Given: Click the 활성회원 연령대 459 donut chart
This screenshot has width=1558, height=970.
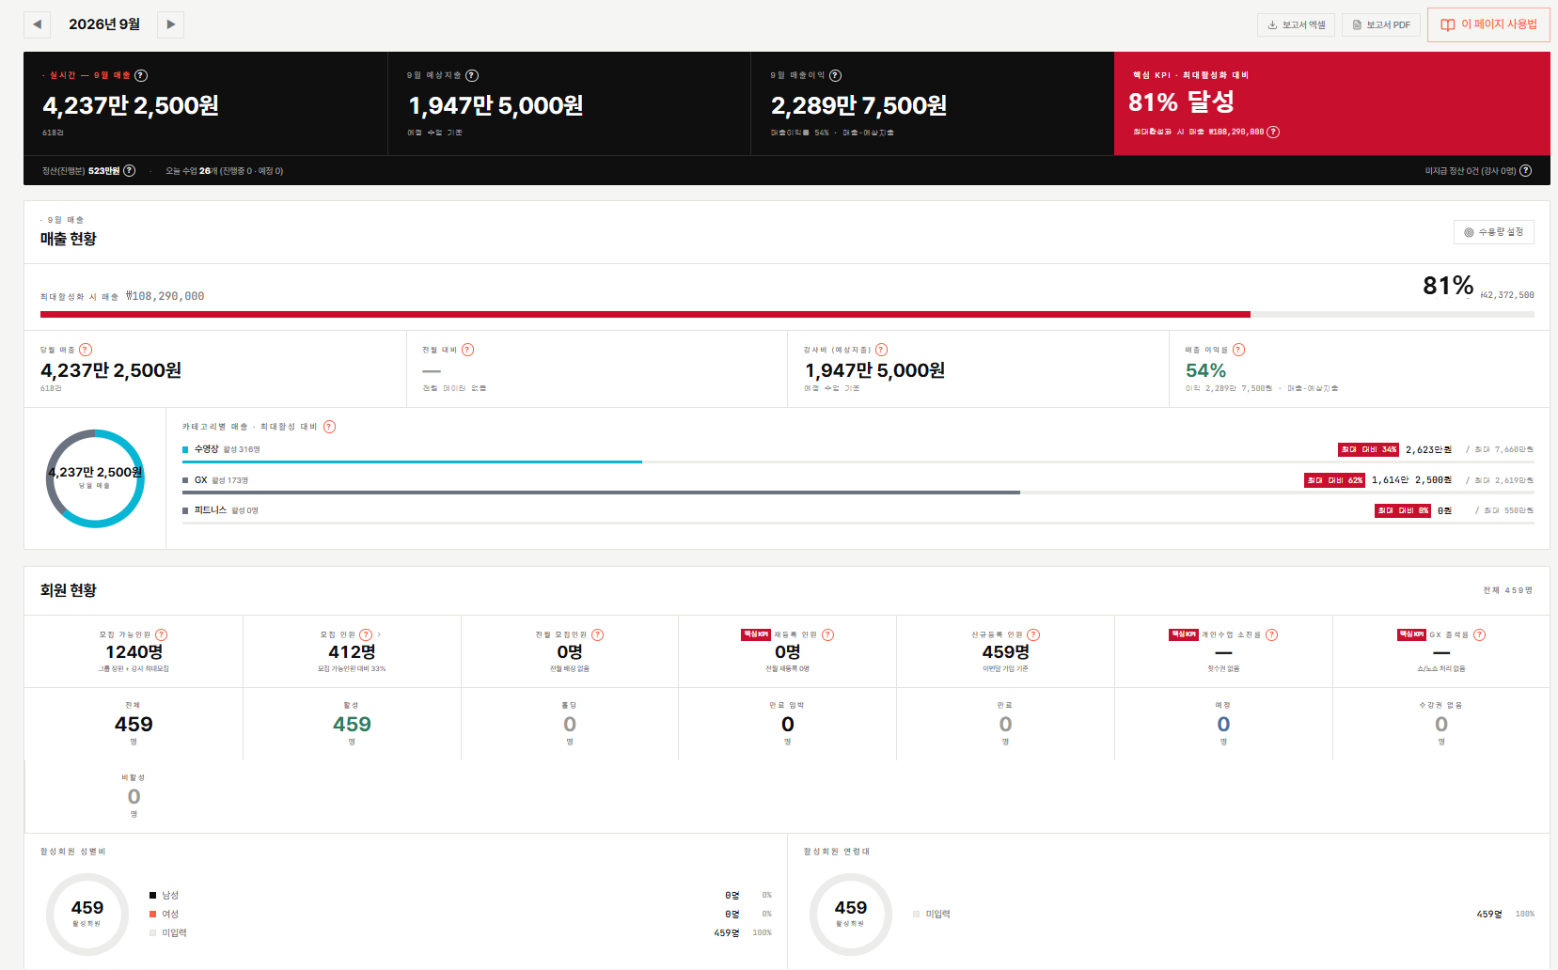Looking at the screenshot, I should click(851, 915).
